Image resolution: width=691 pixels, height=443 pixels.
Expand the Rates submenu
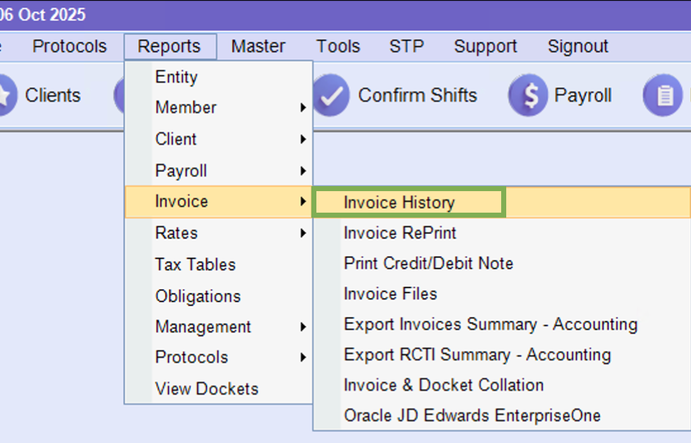click(177, 233)
